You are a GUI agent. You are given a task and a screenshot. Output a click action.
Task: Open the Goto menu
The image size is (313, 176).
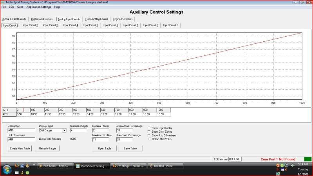tap(20, 7)
